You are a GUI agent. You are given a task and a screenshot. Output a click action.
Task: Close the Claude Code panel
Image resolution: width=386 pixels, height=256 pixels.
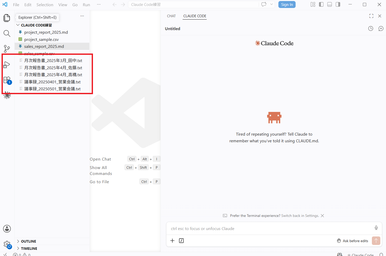click(x=380, y=16)
